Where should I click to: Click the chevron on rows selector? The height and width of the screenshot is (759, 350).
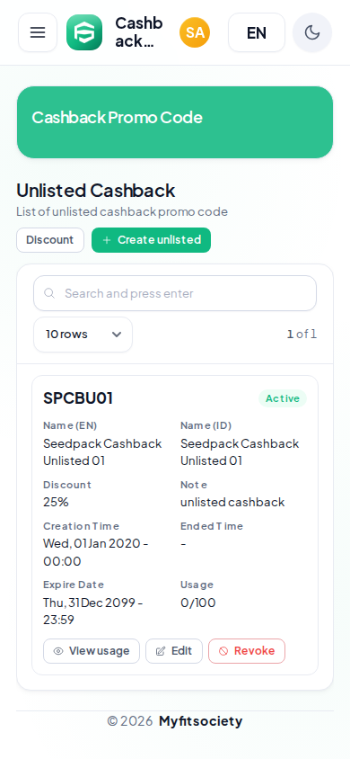(x=117, y=335)
